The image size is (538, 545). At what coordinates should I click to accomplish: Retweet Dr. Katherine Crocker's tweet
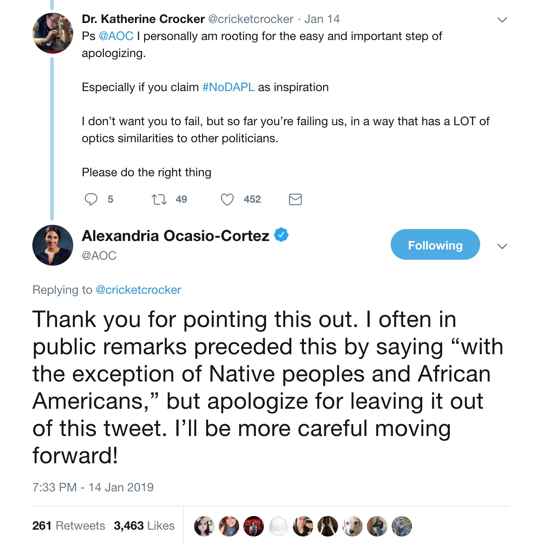pyautogui.click(x=159, y=199)
